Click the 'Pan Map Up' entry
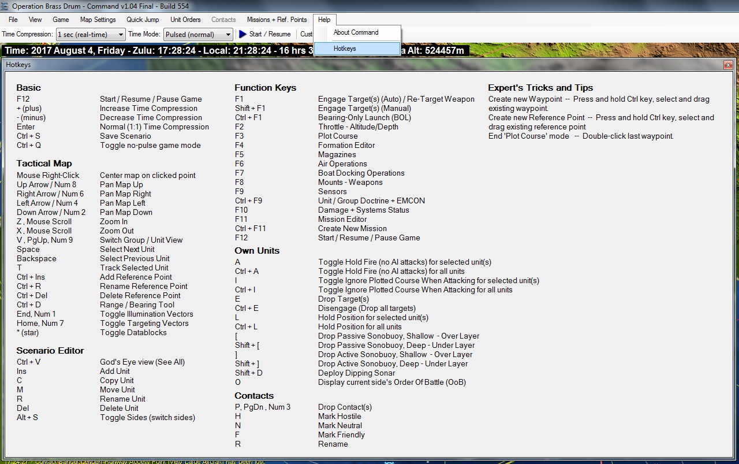739x464 pixels. pyautogui.click(x=121, y=184)
